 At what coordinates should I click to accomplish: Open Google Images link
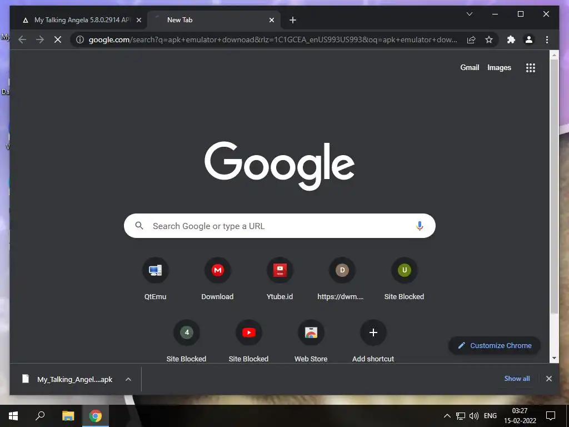tap(499, 67)
